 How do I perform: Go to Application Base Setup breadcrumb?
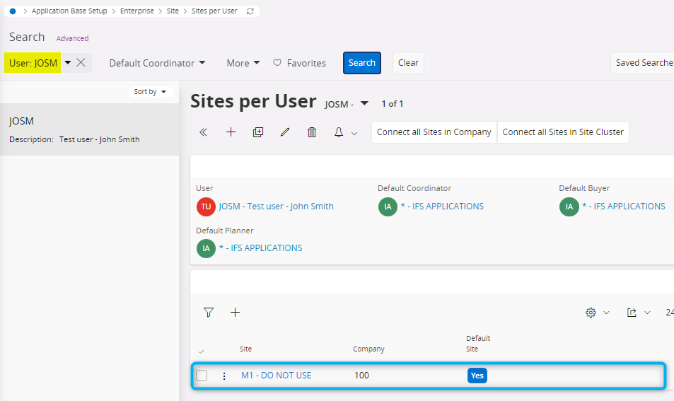(69, 11)
